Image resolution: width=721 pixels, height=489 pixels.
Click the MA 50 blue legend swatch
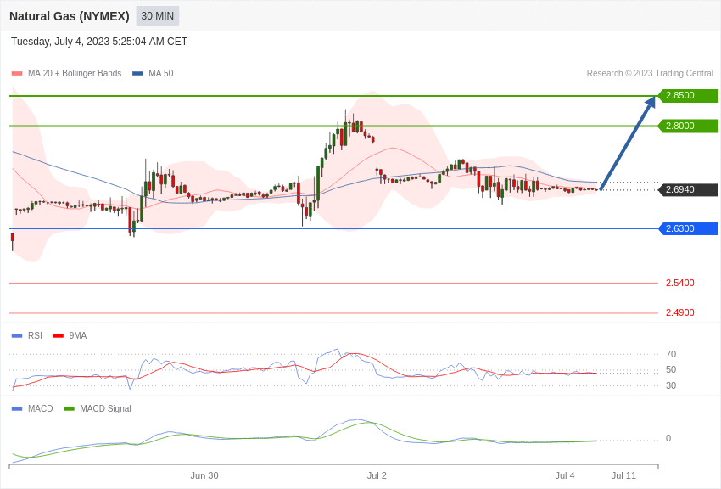tap(137, 73)
